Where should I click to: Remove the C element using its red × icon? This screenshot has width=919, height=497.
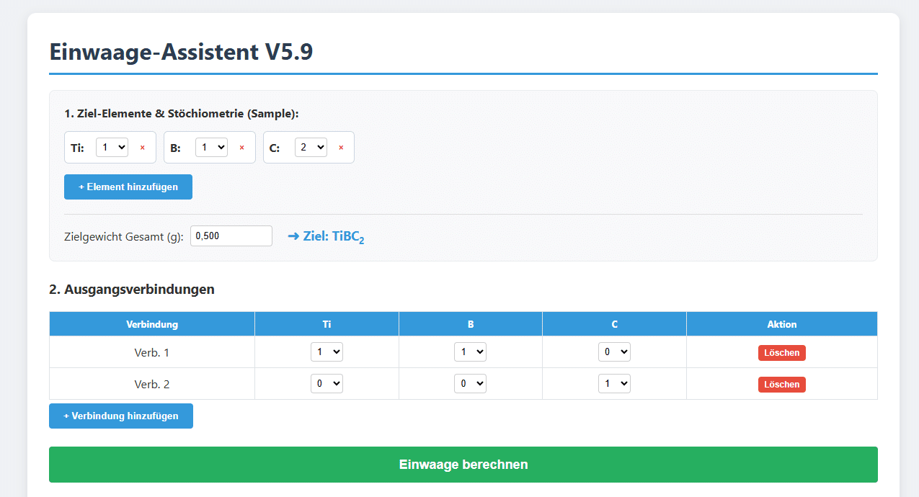(x=340, y=147)
